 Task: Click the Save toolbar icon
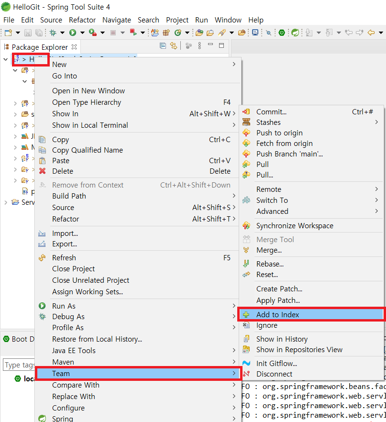tap(28, 33)
